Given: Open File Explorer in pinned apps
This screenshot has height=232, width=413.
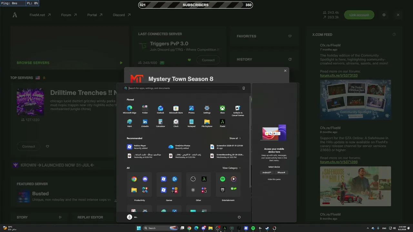Looking at the screenshot, I should pos(207,123).
